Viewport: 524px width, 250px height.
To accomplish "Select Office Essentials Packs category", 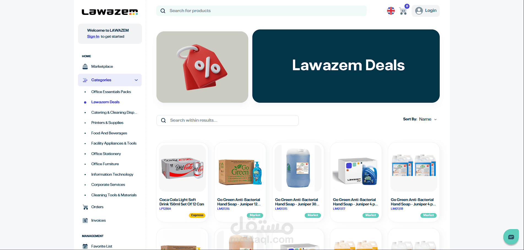I will tap(111, 92).
